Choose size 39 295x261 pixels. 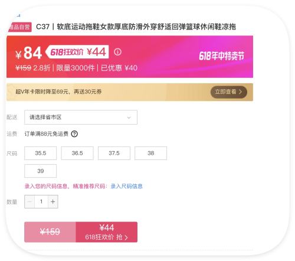point(41,171)
